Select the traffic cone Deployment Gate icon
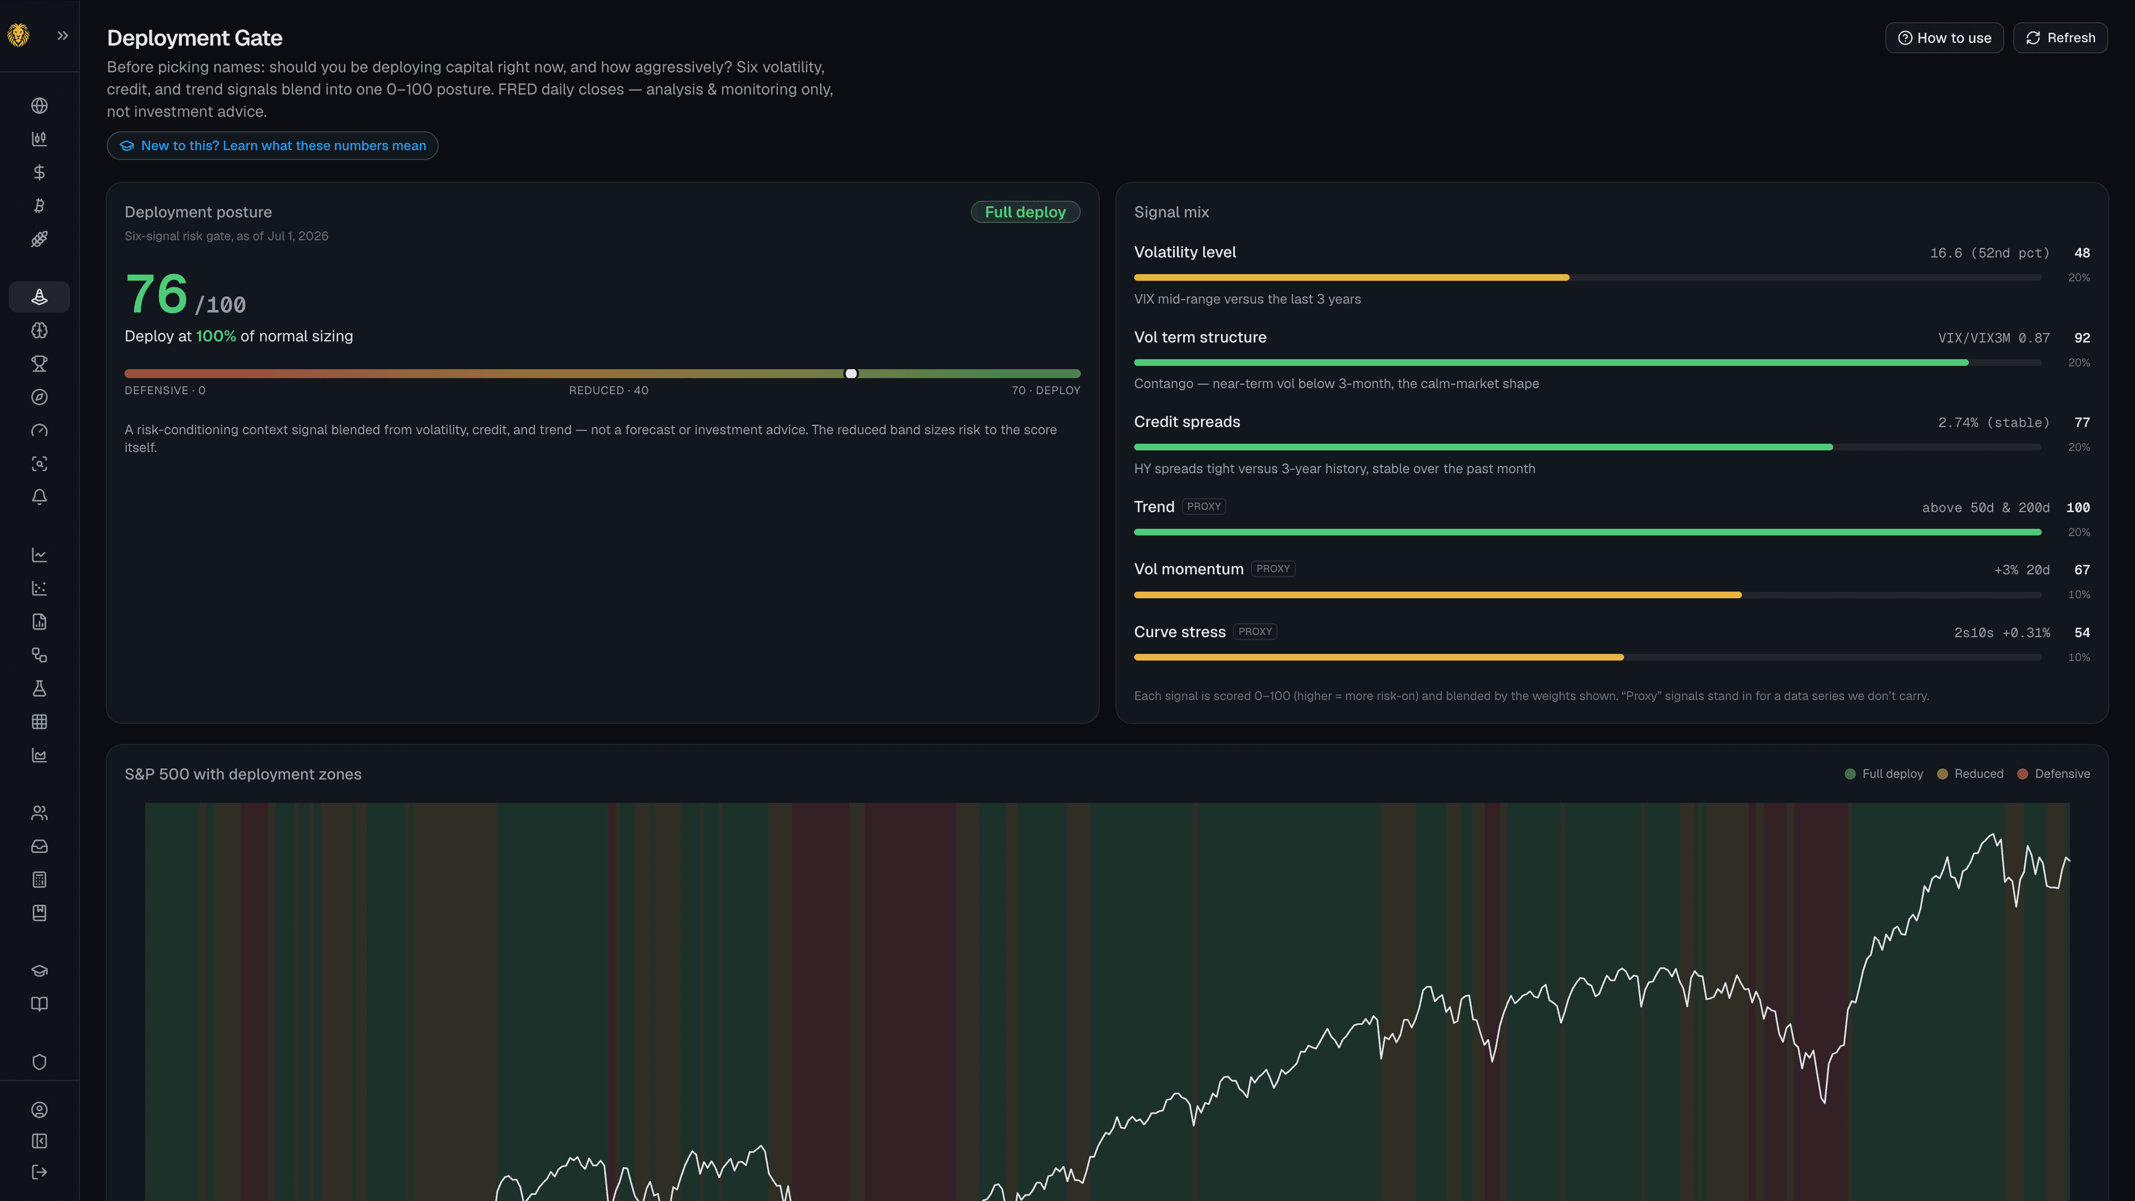The width and height of the screenshot is (2135, 1201). pos(39,297)
